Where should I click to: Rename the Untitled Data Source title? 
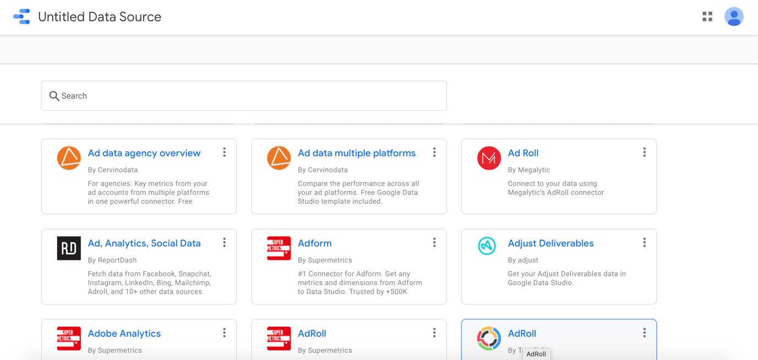pos(100,17)
